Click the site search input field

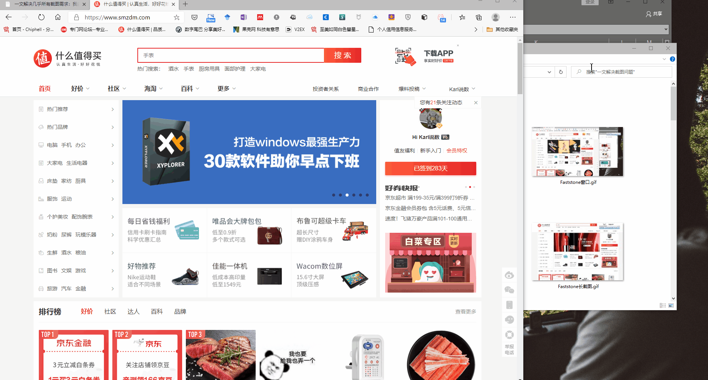pos(231,55)
